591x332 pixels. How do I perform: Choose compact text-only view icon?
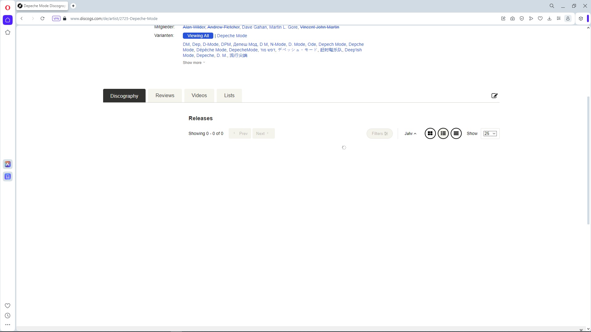[456, 133]
